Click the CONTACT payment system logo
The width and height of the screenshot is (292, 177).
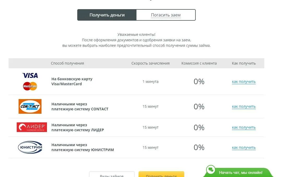coord(30,106)
